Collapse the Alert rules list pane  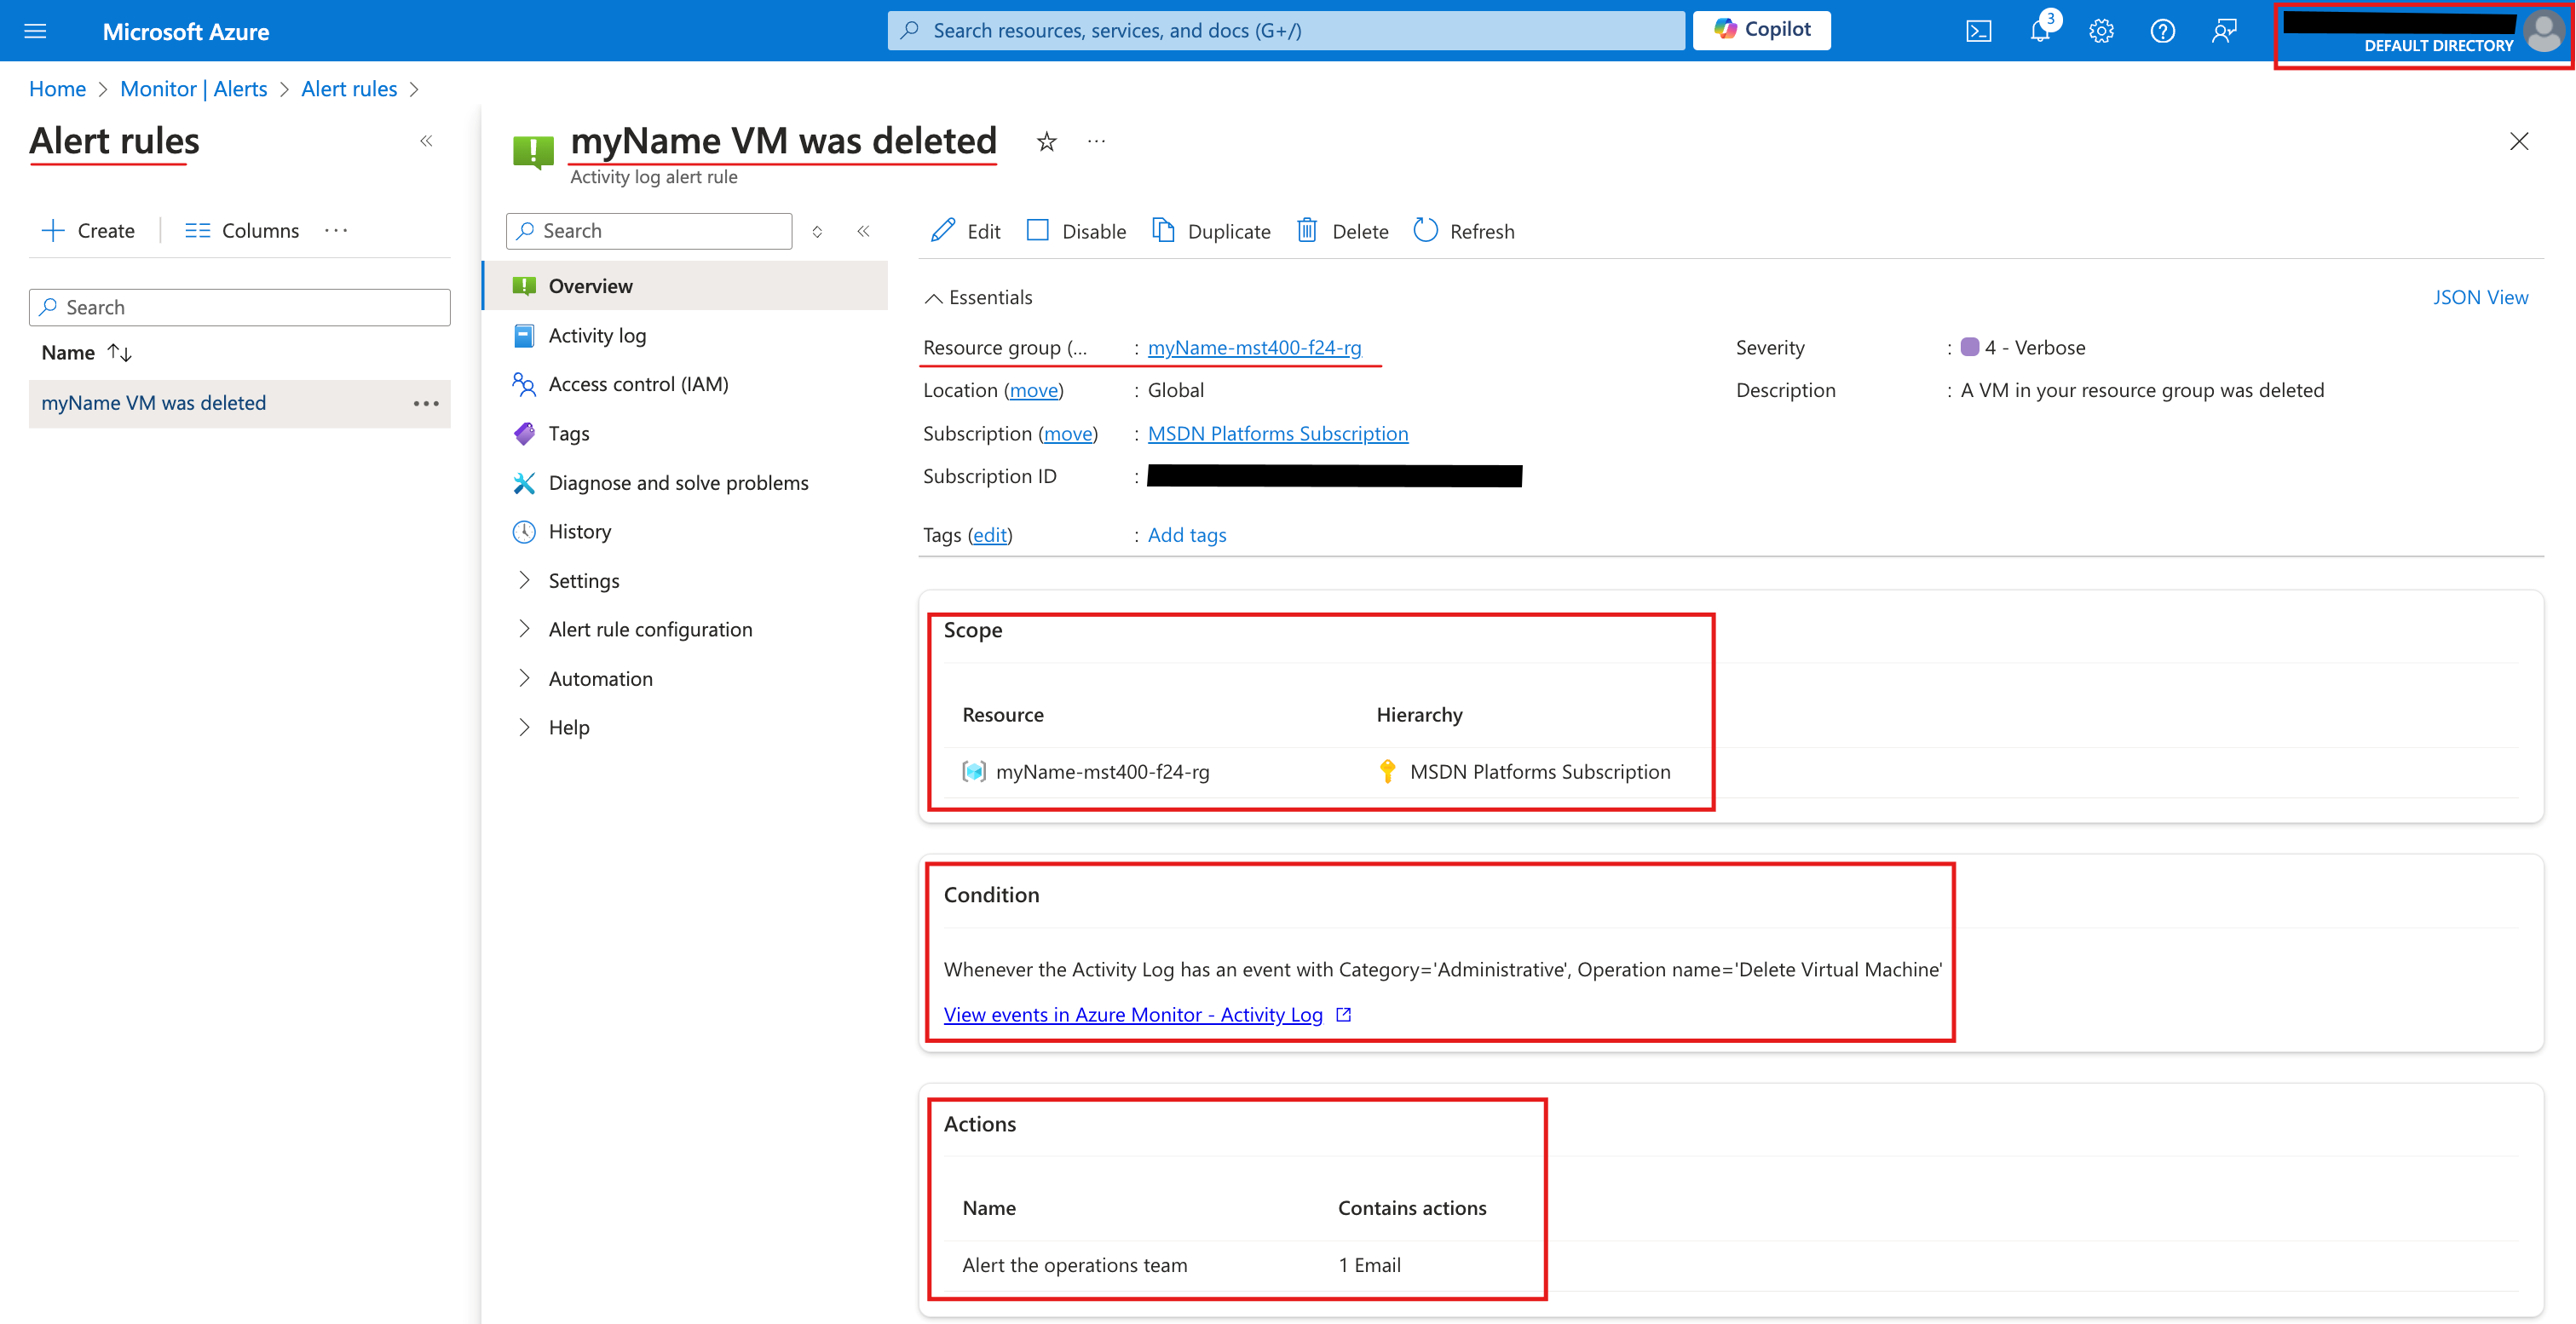pos(426,141)
